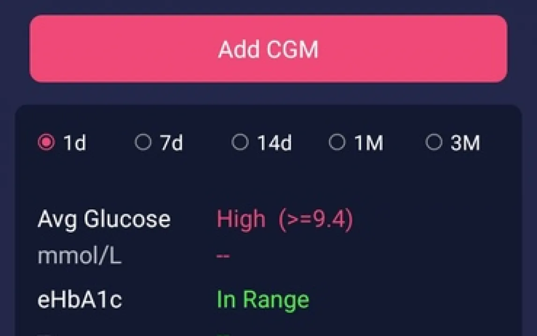Click the "1d" period label text
Image resolution: width=537 pixels, height=336 pixels.
pos(75,143)
